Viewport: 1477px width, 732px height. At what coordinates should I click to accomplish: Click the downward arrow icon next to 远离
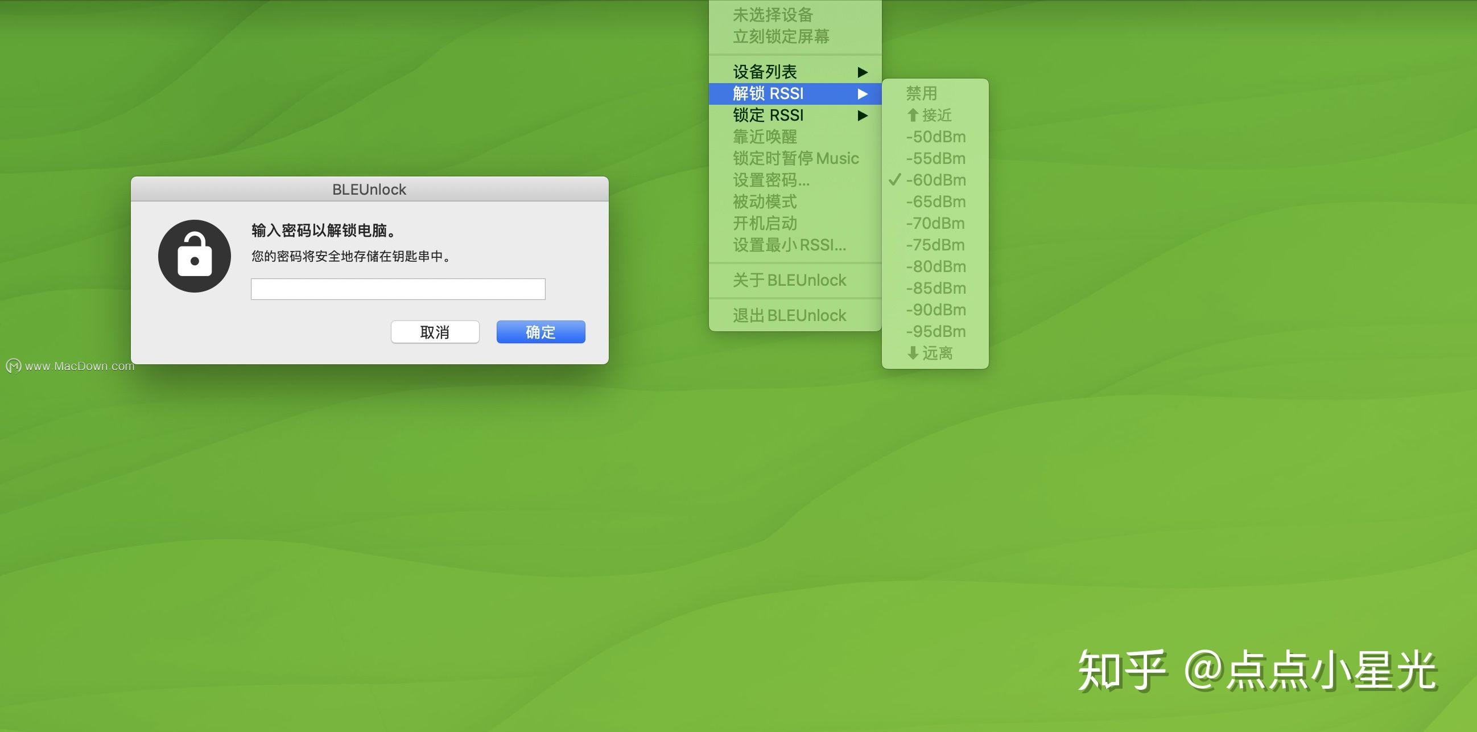click(911, 353)
